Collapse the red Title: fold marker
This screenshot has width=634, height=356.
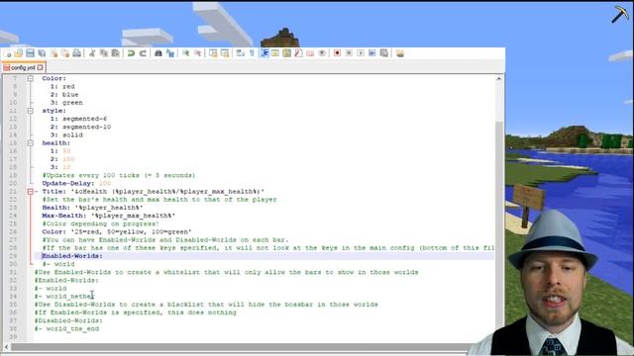pyautogui.click(x=31, y=191)
